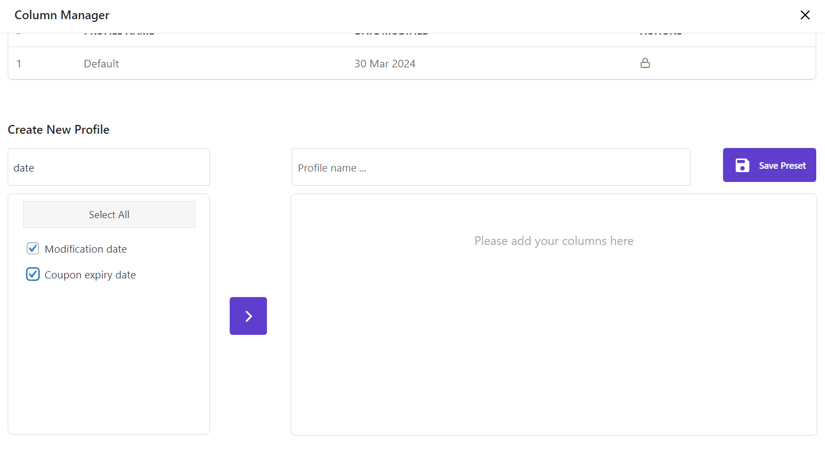Image resolution: width=825 pixels, height=456 pixels.
Task: Click the 'Please add your columns here' placeholder
Action: tap(554, 241)
